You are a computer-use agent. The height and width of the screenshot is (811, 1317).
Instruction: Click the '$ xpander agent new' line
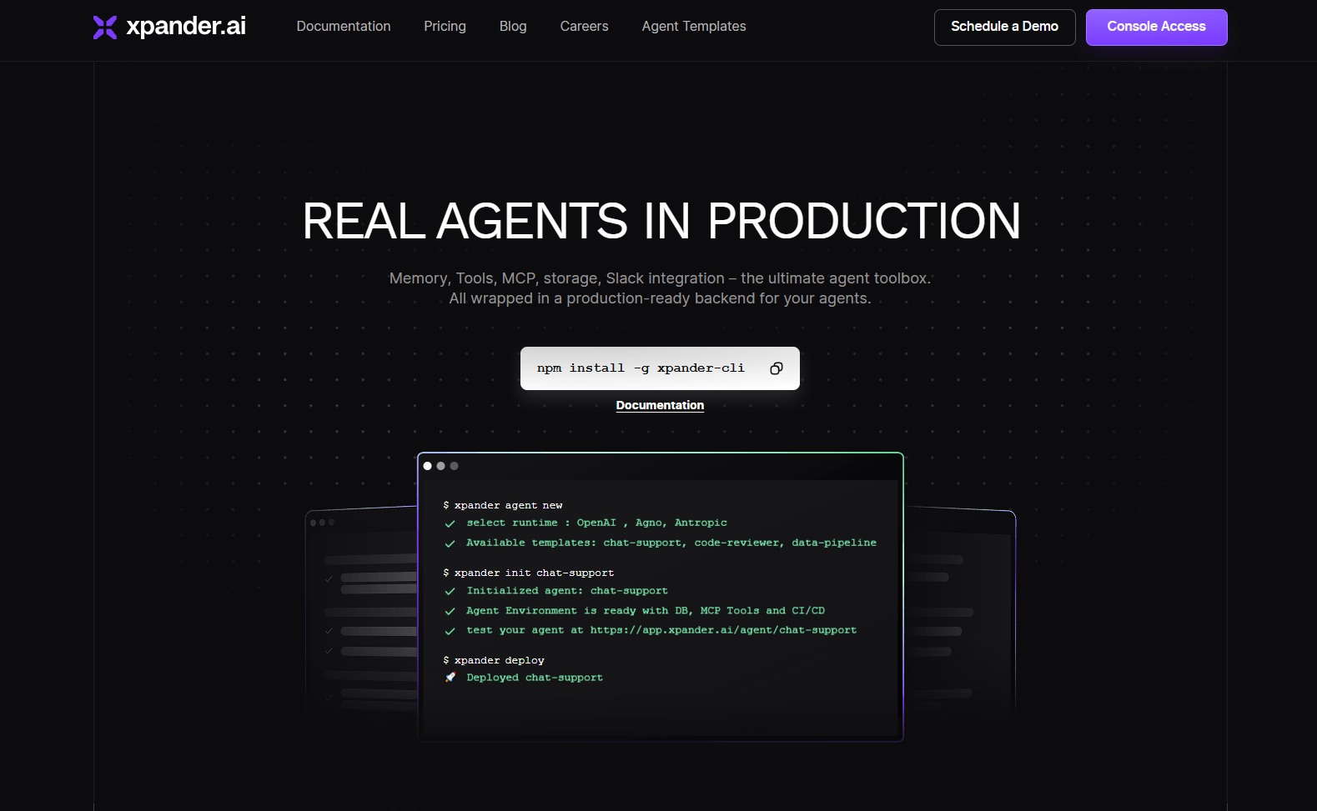(503, 505)
